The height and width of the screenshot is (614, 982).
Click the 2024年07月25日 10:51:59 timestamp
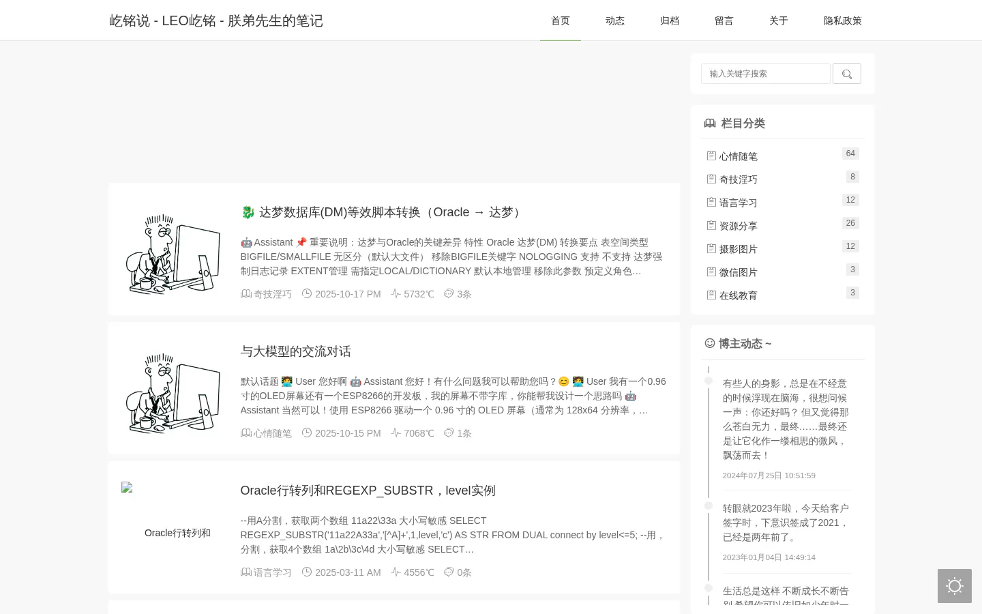coord(769,476)
